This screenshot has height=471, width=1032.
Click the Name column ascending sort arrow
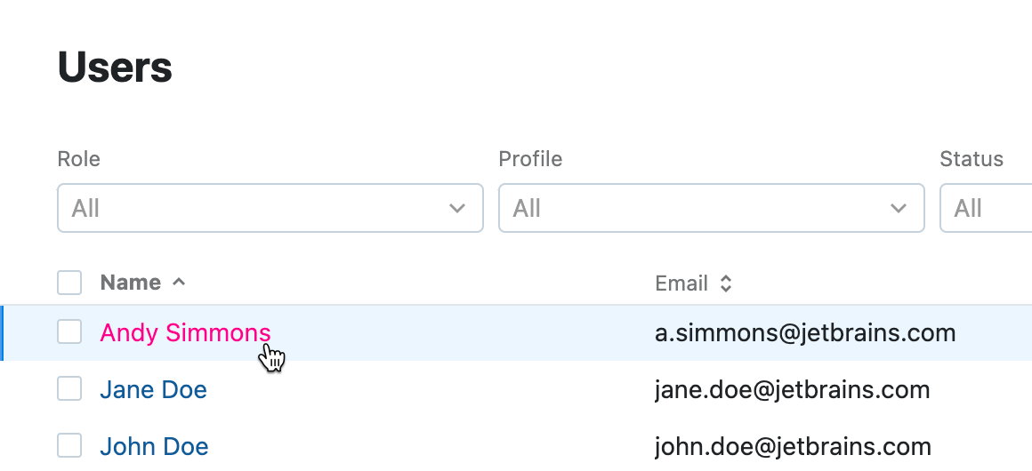179,283
